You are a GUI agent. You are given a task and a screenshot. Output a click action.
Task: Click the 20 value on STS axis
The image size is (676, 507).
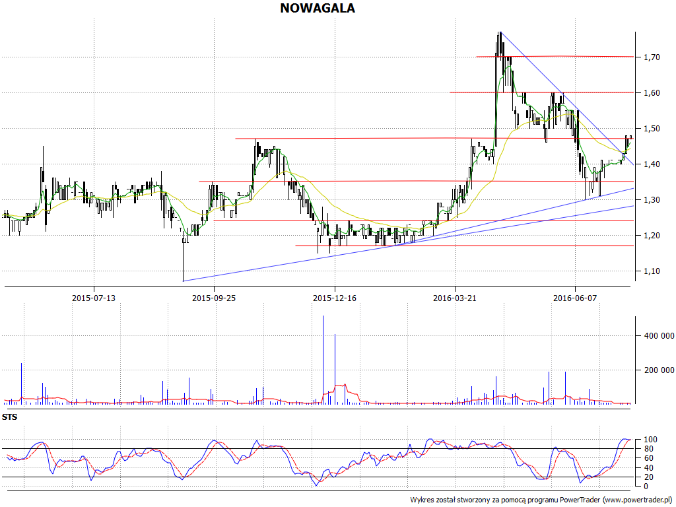[648, 477]
